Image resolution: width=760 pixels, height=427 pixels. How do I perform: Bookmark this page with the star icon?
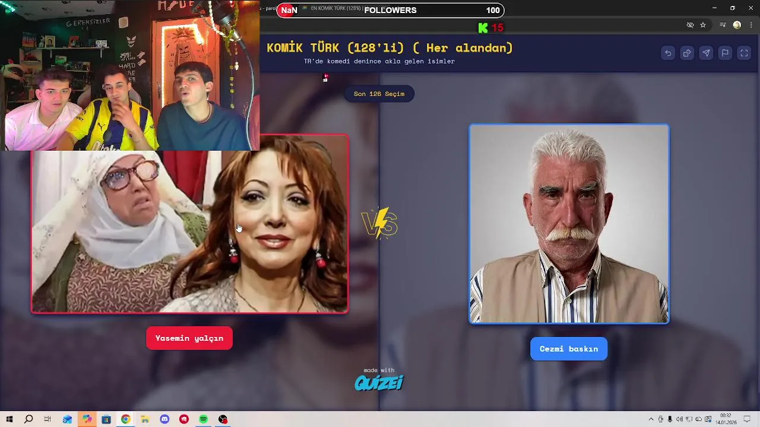point(703,25)
